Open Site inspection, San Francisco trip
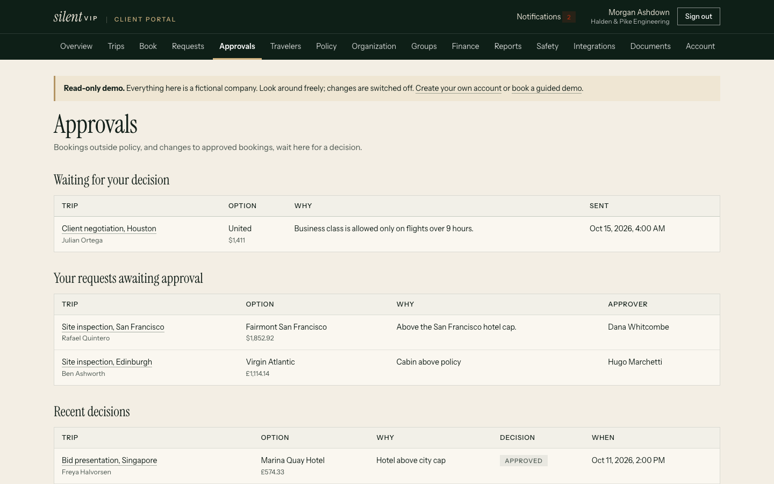Image resolution: width=774 pixels, height=484 pixels. pos(113,327)
